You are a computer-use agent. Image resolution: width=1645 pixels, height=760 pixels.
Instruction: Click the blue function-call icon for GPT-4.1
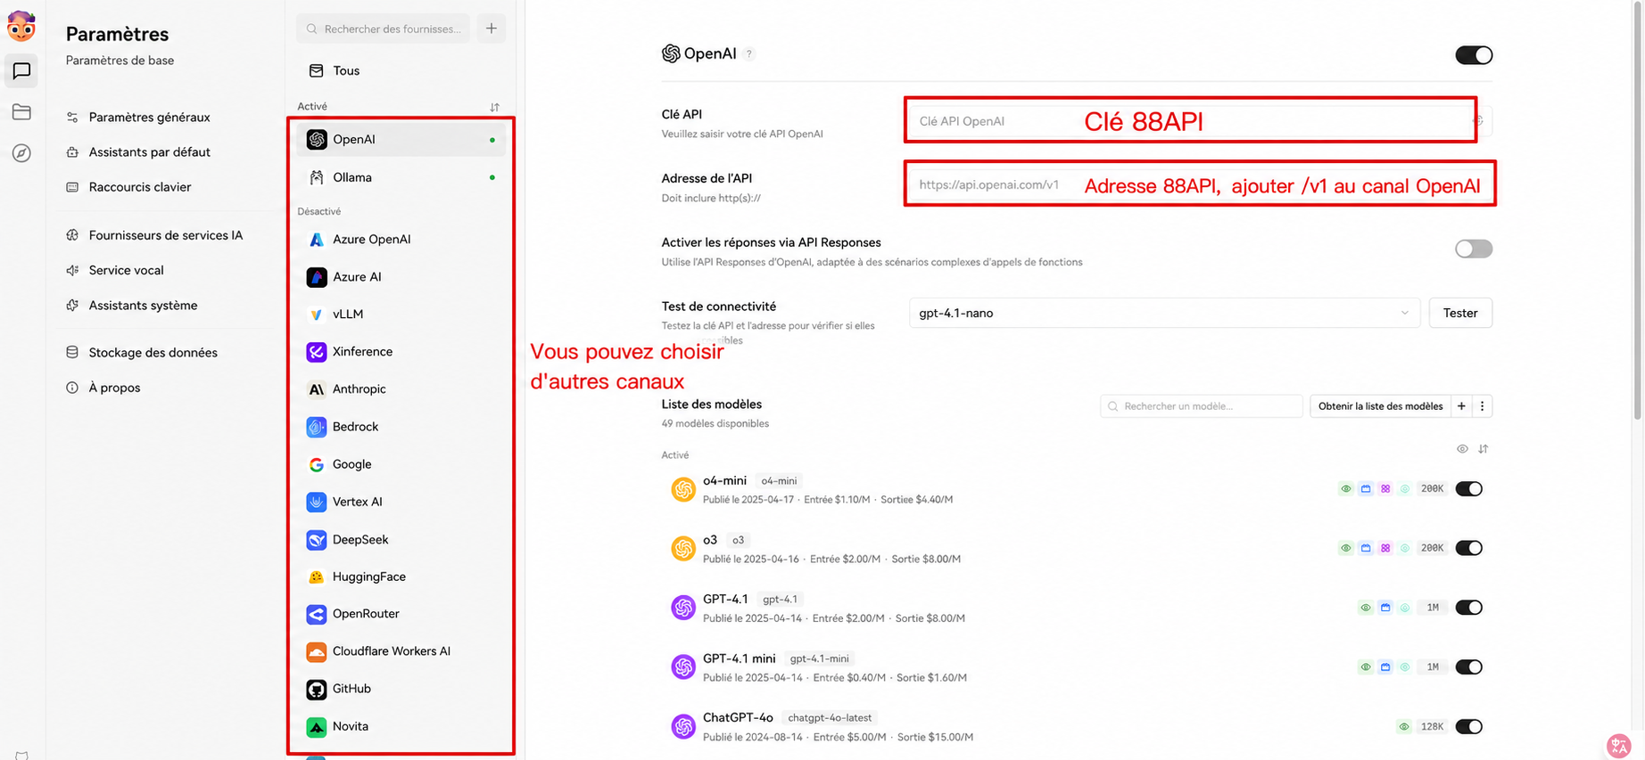pyautogui.click(x=1385, y=608)
